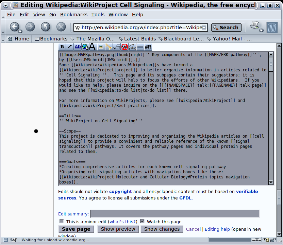Click the Show preview button
This screenshot has height=245, width=283.
pos(118,229)
